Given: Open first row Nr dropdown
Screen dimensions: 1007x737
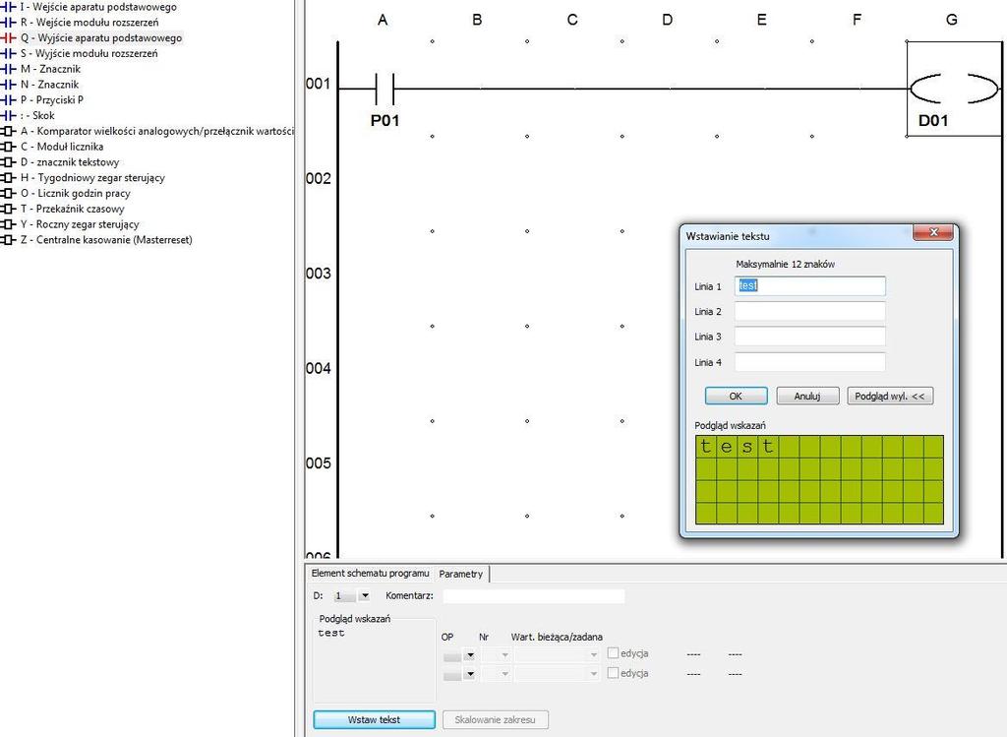Looking at the screenshot, I should (x=504, y=655).
